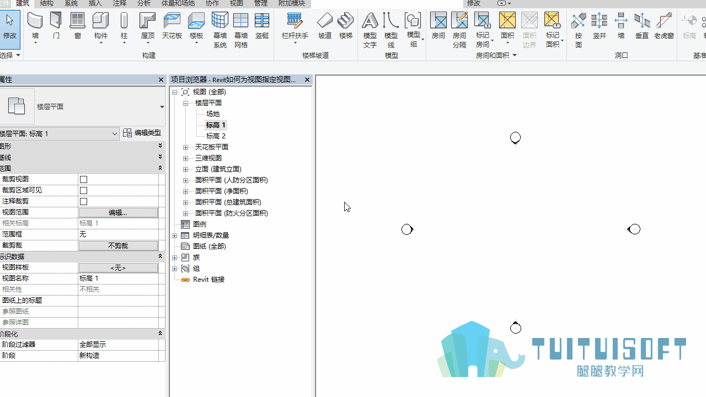Expand the 三维视图 tree node
This screenshot has width=706, height=397.
coord(186,158)
